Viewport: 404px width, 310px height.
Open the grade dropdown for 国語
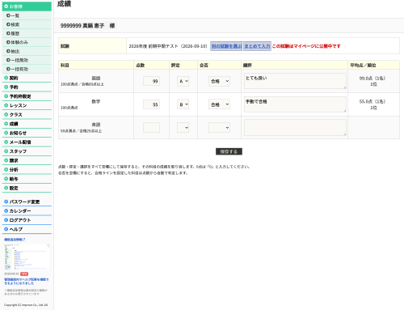click(183, 81)
